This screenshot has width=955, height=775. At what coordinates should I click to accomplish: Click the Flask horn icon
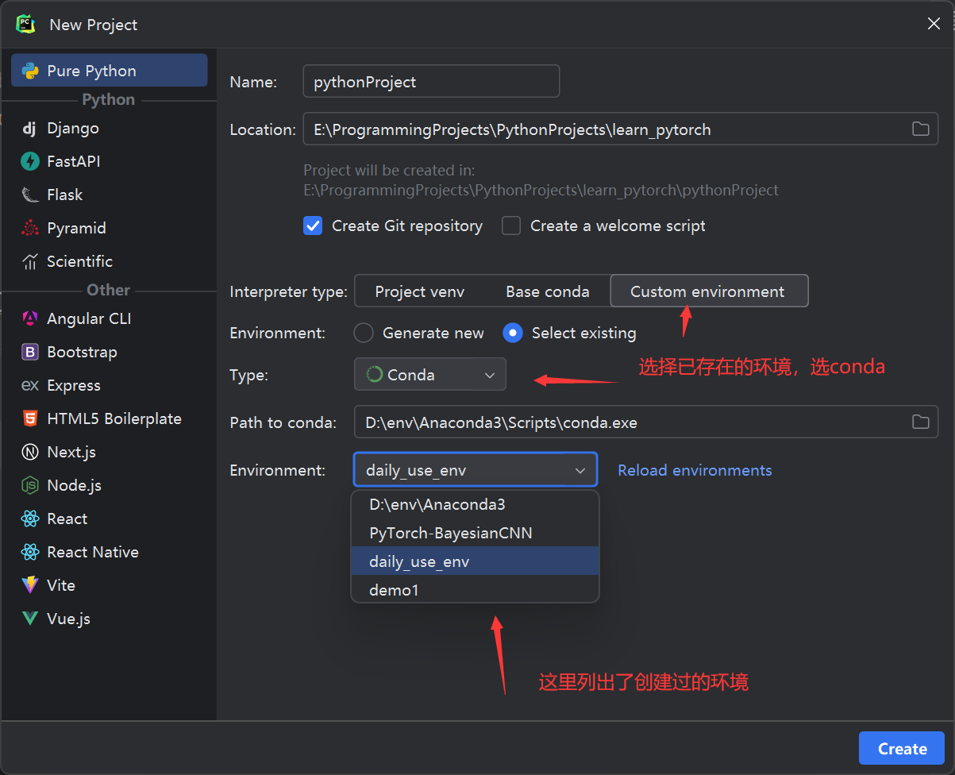coord(30,195)
